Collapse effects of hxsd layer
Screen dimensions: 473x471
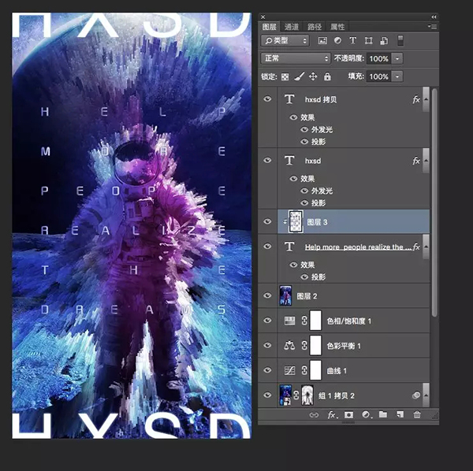click(x=426, y=161)
